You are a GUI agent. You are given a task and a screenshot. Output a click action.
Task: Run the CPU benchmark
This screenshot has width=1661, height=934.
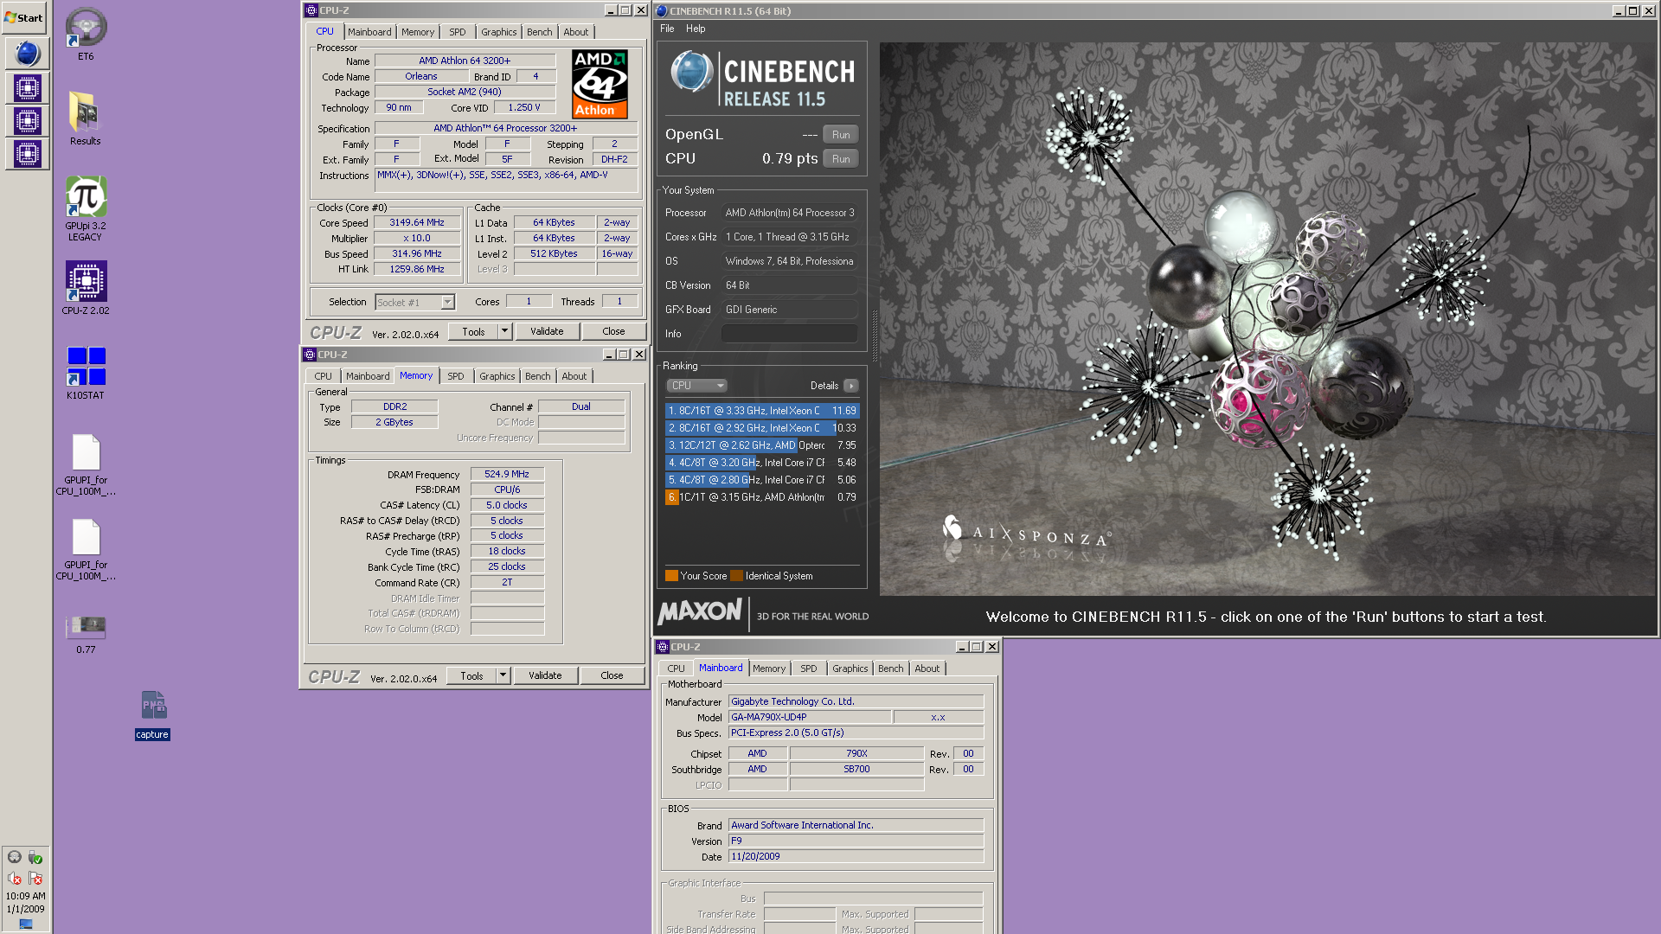click(x=841, y=159)
